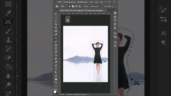The width and height of the screenshot is (171, 96).
Task: Select the Paint Bucket tool
Action: 56,55
